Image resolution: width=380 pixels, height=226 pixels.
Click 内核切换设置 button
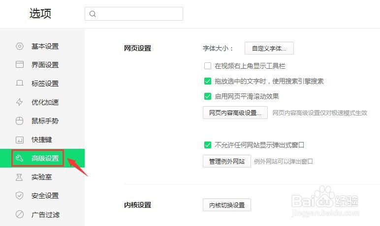tap(226, 205)
